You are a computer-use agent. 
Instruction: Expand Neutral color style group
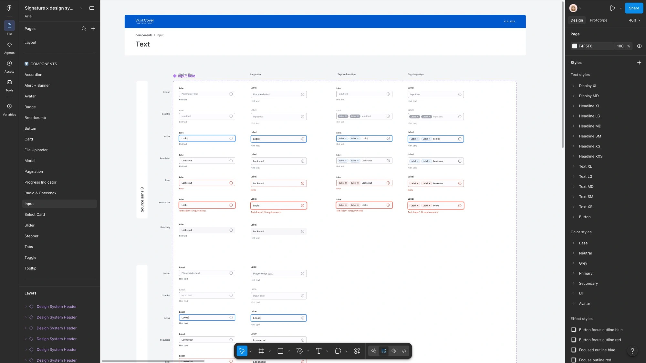point(574,253)
